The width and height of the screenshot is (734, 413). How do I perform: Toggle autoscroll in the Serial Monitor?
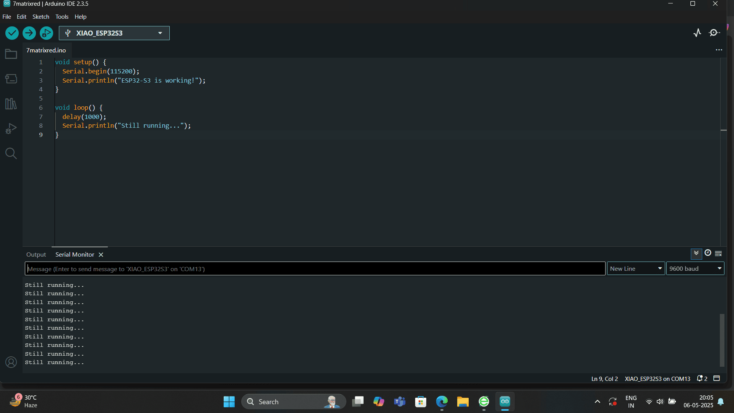pyautogui.click(x=696, y=254)
